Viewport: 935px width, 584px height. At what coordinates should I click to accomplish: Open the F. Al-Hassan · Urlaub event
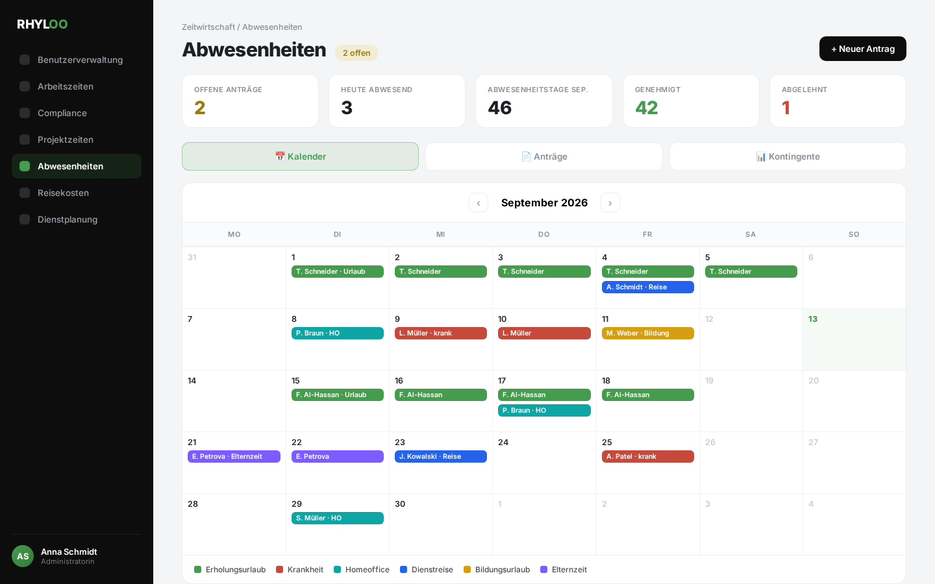coord(338,395)
